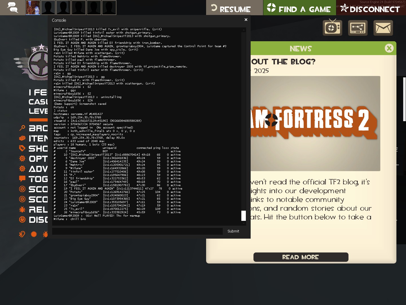Open the mail envelope notifications icon
This screenshot has width=406, height=305.
click(x=383, y=28)
